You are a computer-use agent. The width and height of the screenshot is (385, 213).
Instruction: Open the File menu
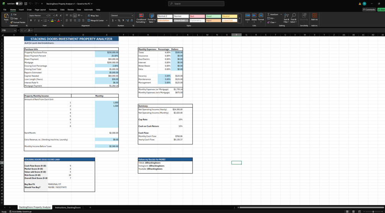5,10
